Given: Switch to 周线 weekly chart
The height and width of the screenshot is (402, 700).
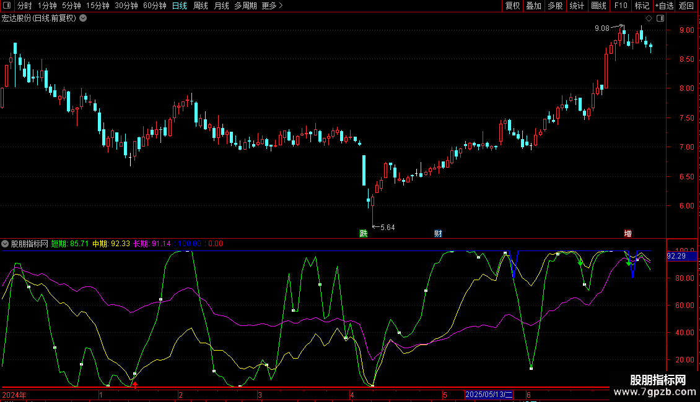Looking at the screenshot, I should pyautogui.click(x=201, y=6).
